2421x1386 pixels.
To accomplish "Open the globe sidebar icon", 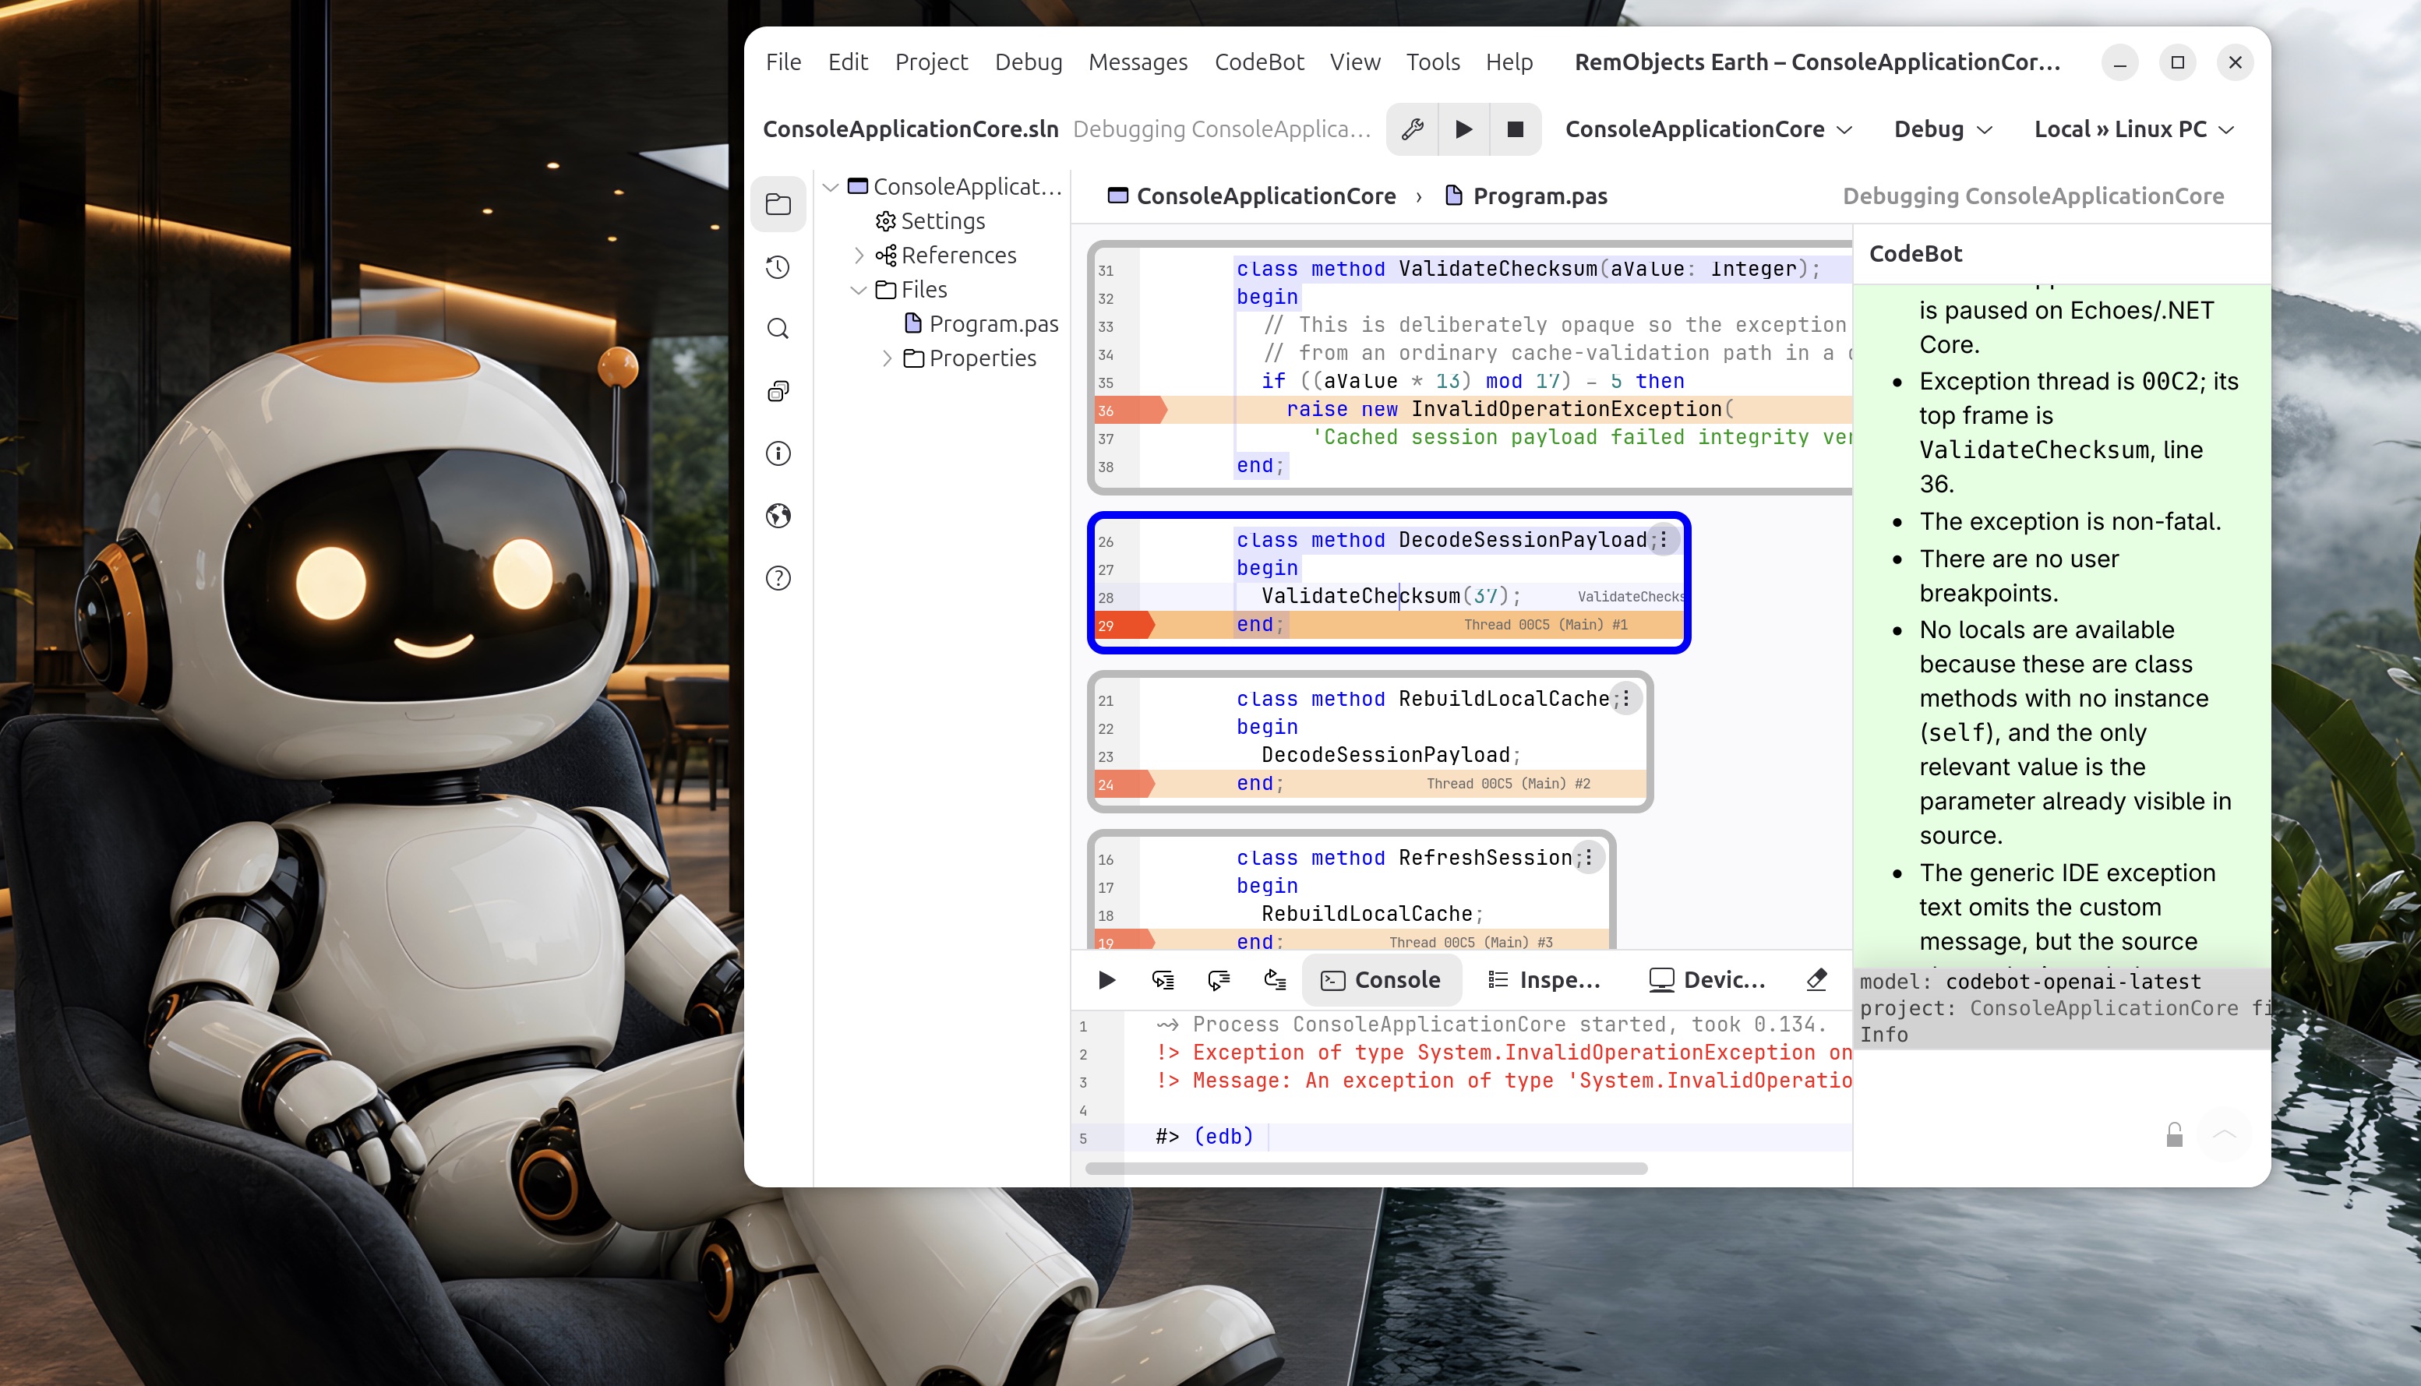I will (x=778, y=515).
